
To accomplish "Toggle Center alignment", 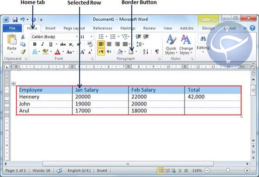I will point(109,44).
